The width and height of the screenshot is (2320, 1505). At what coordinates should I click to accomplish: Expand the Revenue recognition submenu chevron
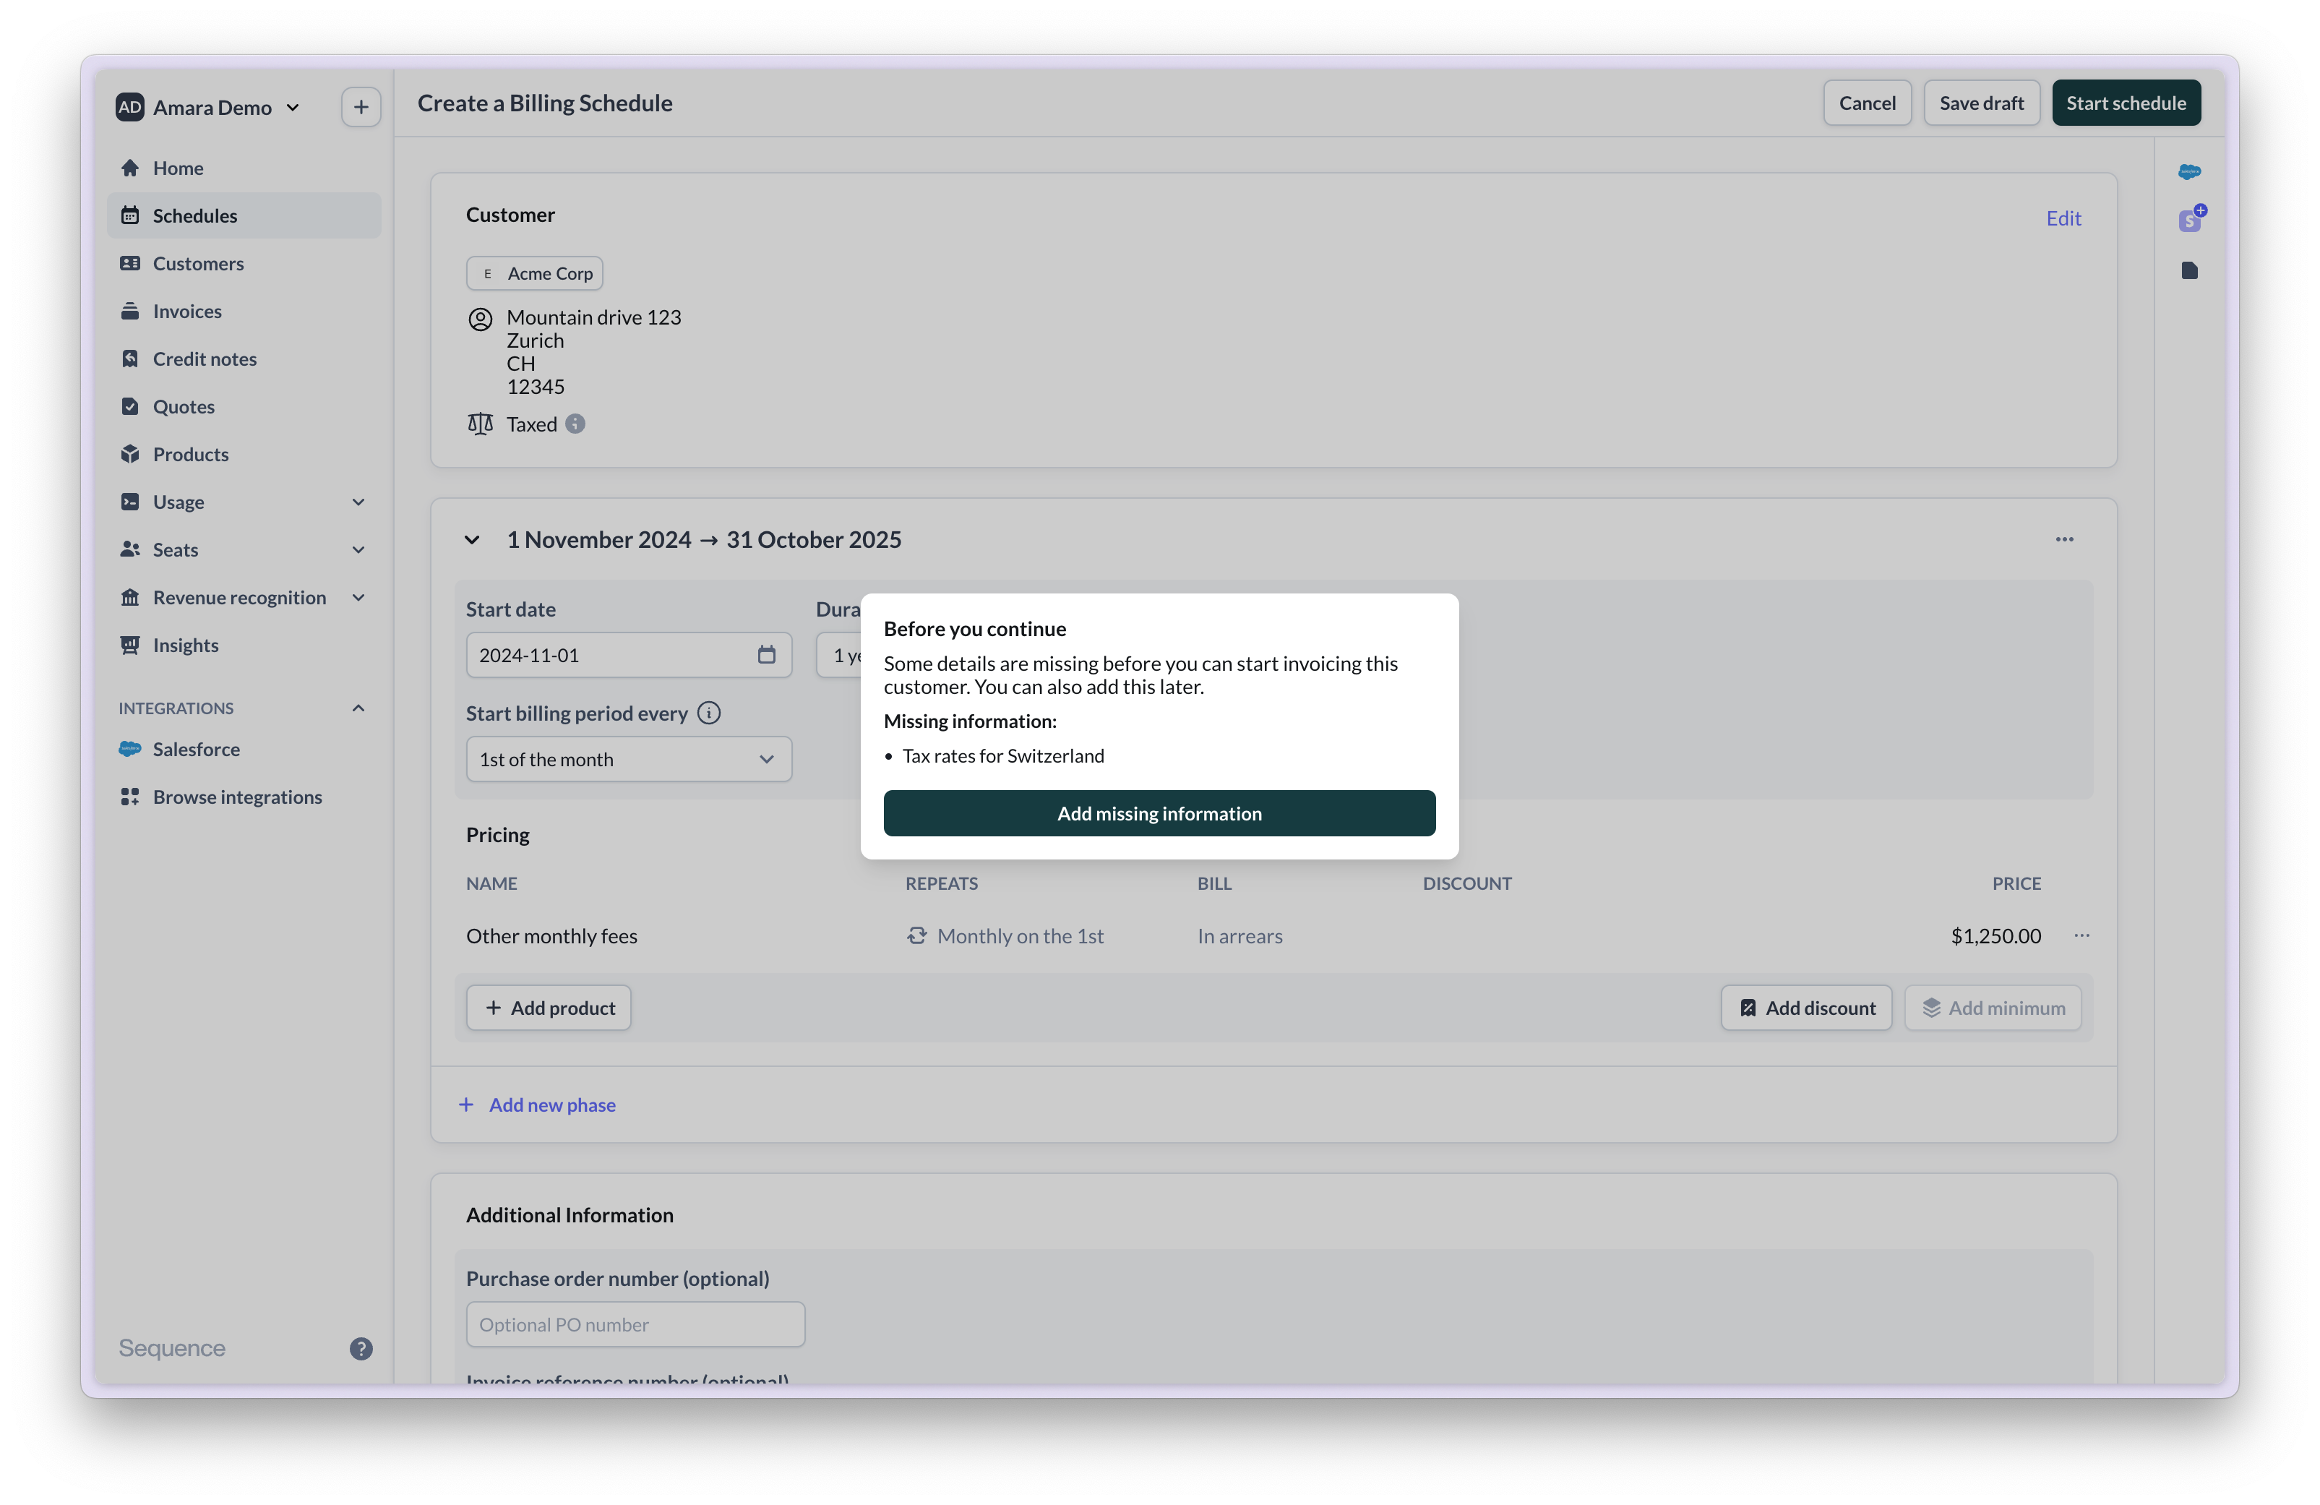(x=358, y=598)
